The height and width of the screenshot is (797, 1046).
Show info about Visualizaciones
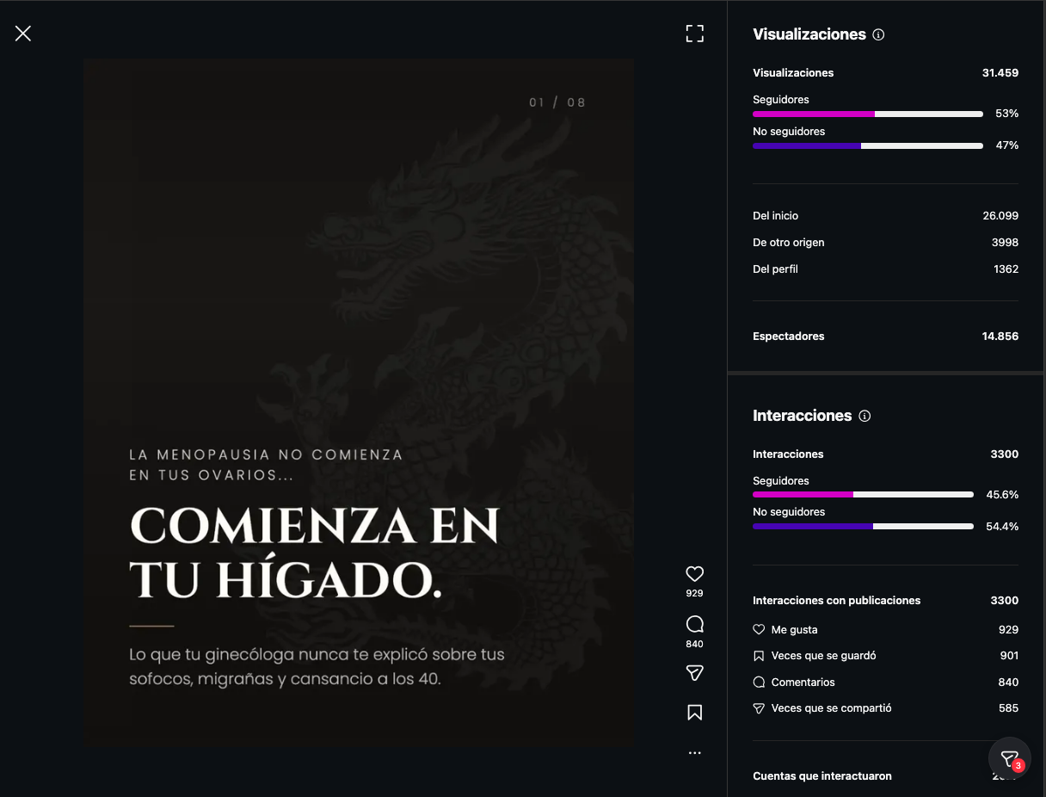pos(878,35)
